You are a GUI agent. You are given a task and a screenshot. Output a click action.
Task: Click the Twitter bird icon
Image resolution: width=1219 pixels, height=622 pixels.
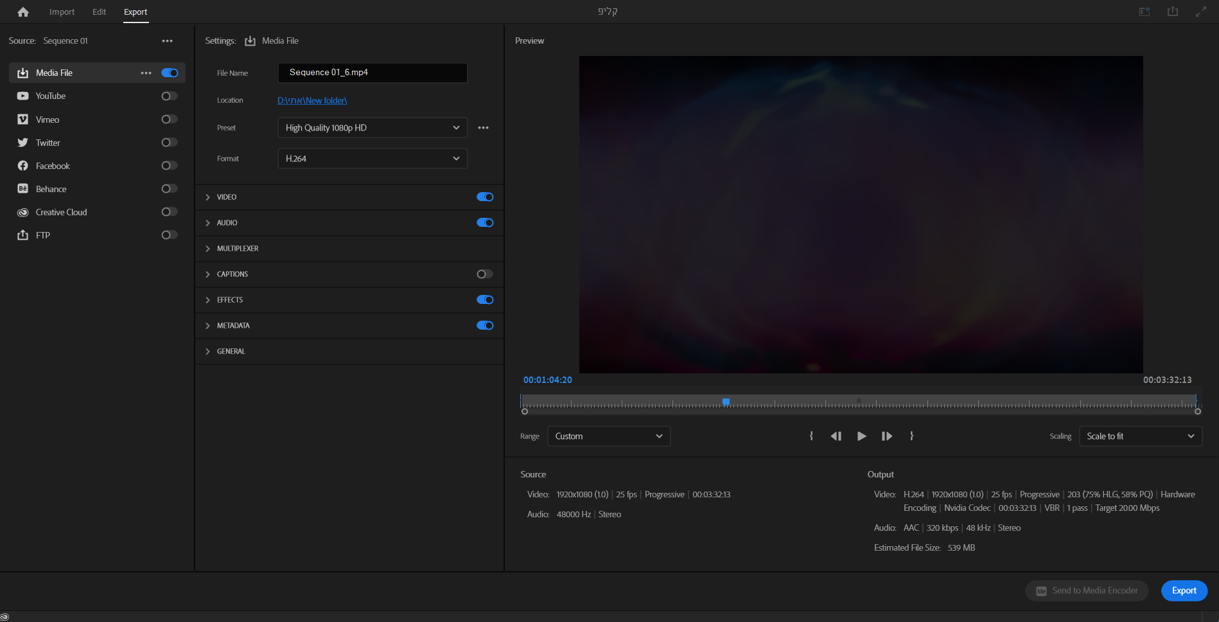[22, 142]
